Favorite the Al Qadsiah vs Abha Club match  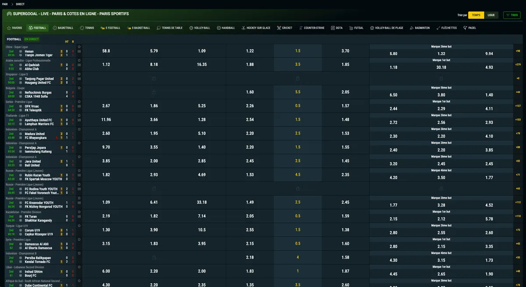coord(79,60)
